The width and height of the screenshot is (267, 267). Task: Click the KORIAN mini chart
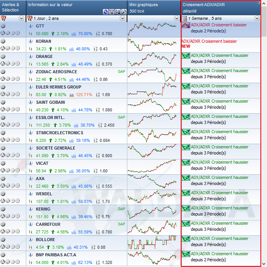point(152,45)
